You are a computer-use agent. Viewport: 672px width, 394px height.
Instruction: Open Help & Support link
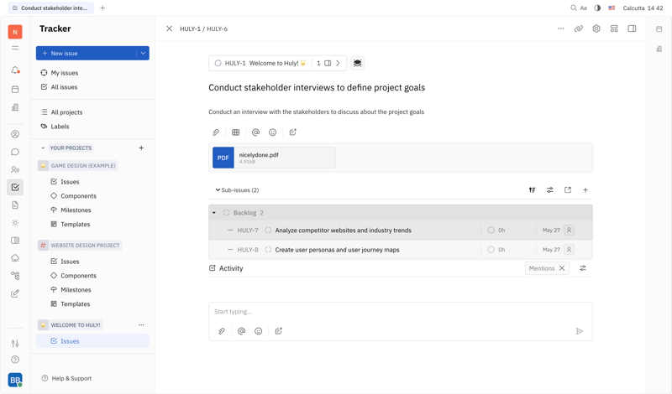click(x=71, y=378)
